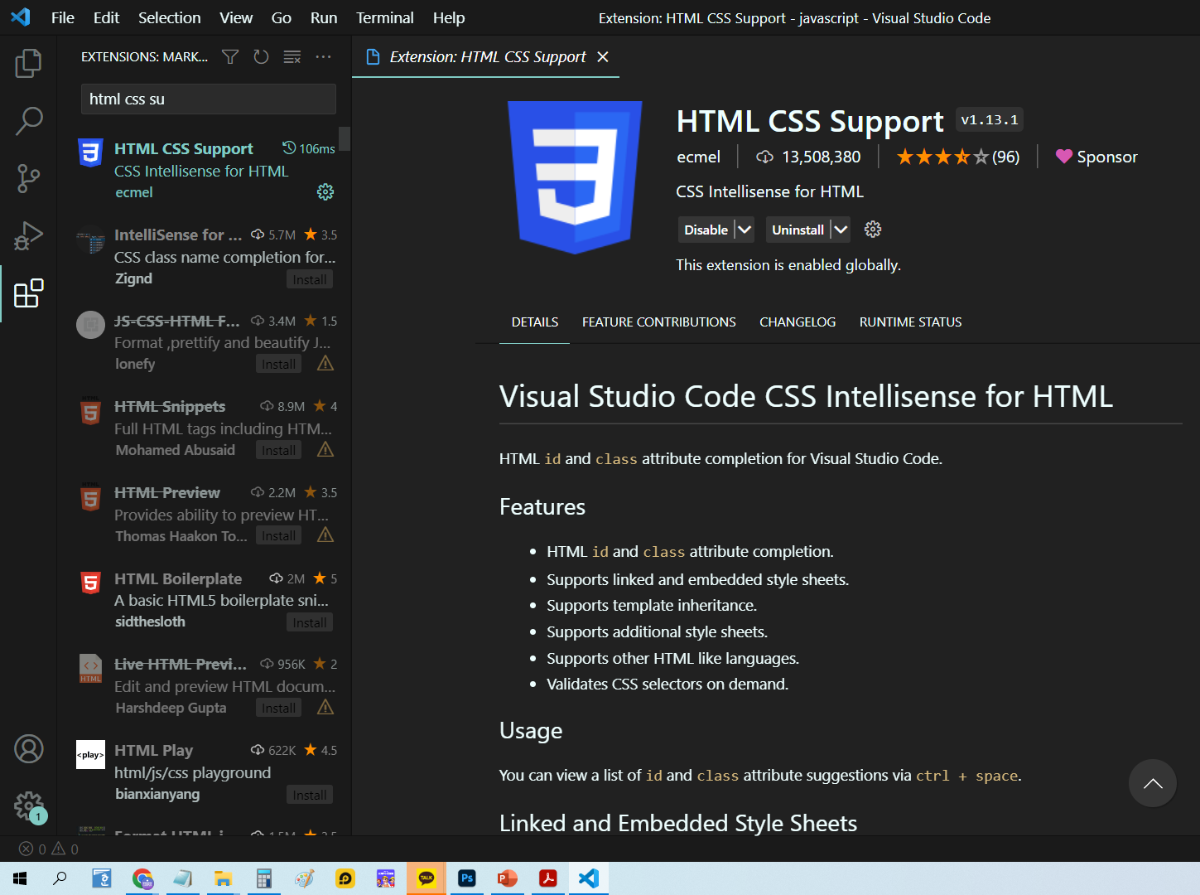Click scroll-to-top arrow button
Viewport: 1200px width, 895px height.
tap(1152, 783)
